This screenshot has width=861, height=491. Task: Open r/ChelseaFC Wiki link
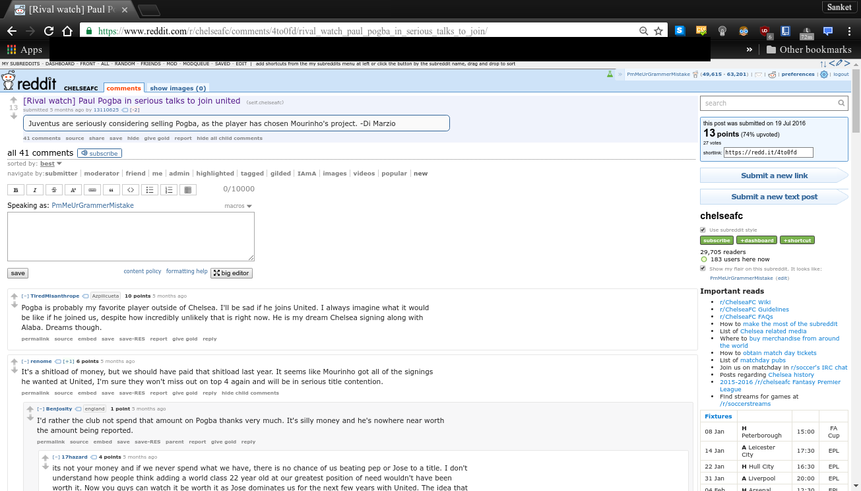coord(745,302)
